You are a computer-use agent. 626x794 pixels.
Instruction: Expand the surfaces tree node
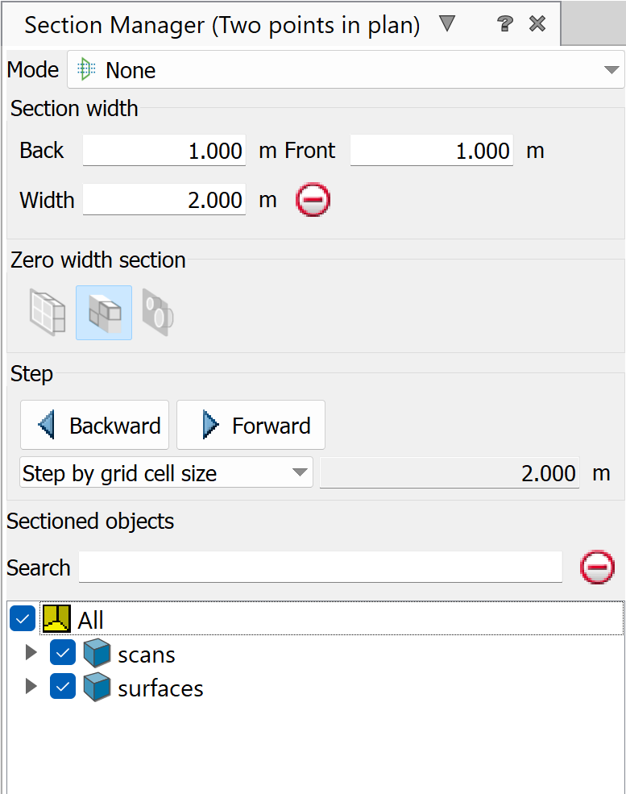[x=31, y=687]
